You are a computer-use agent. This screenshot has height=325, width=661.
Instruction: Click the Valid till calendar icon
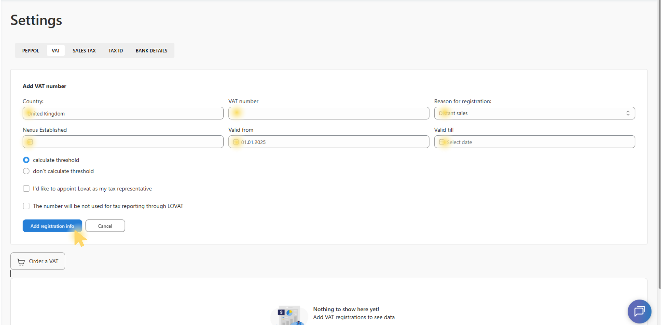(442, 142)
